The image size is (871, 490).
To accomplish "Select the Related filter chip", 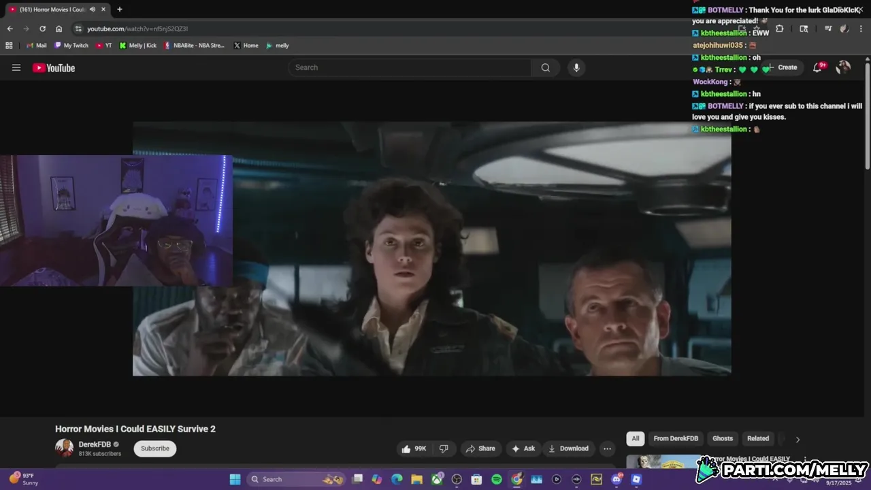I will 758,438.
